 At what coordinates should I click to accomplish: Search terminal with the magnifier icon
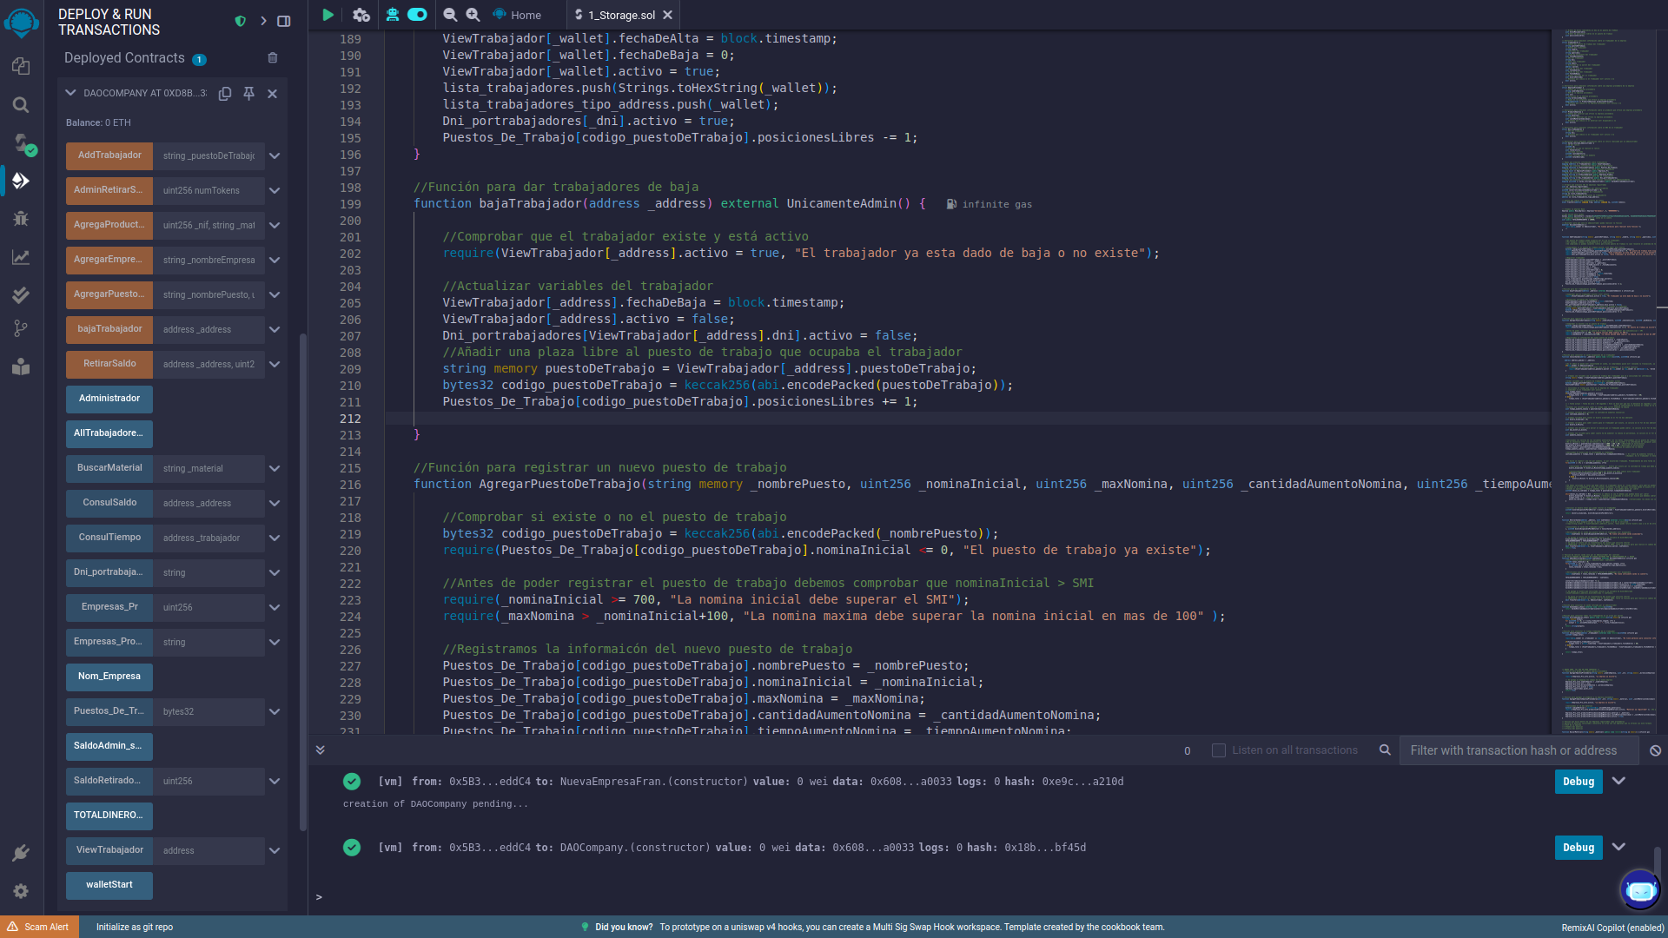pos(1385,750)
